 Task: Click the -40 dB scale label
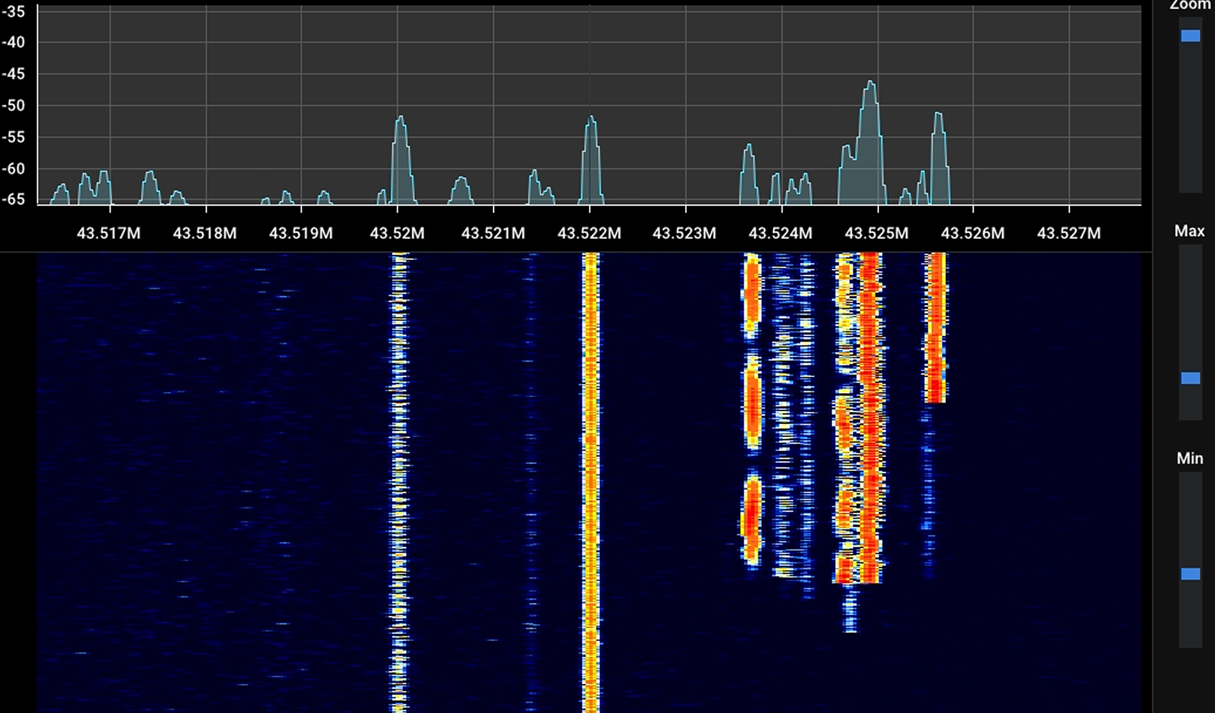13,42
